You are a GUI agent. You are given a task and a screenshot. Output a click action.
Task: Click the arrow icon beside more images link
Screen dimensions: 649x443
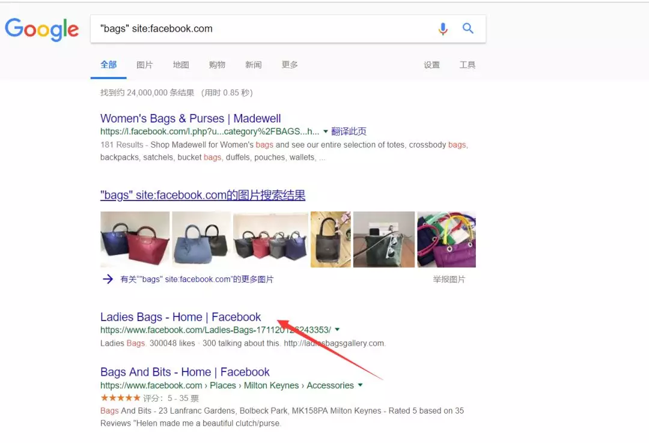click(x=108, y=279)
